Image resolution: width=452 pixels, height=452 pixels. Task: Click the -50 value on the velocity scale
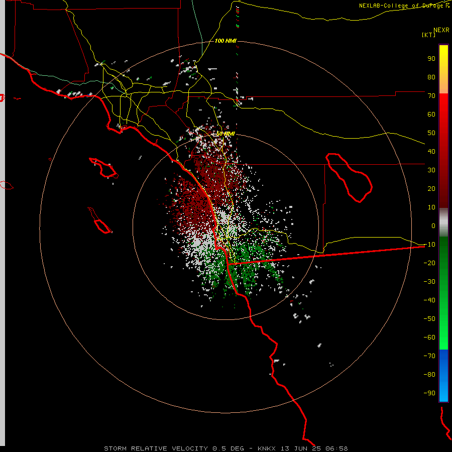click(x=429, y=319)
